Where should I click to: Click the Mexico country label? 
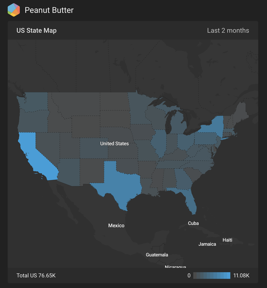(x=116, y=226)
